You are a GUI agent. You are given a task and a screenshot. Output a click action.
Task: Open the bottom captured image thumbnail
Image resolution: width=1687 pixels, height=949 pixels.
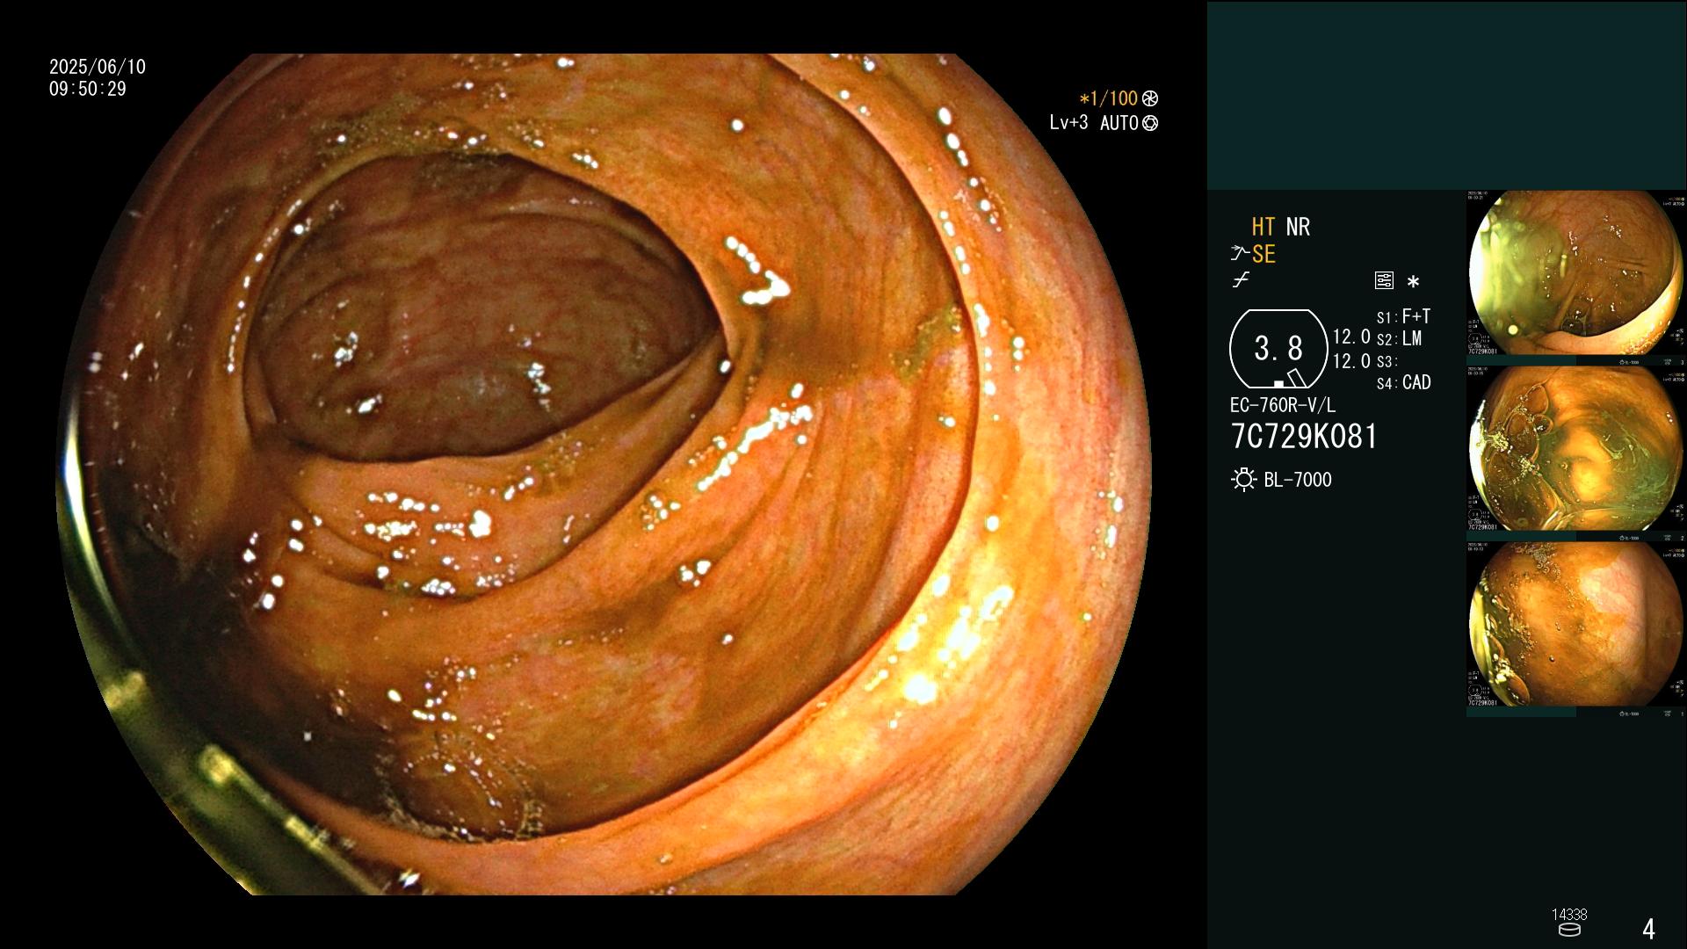click(1575, 625)
